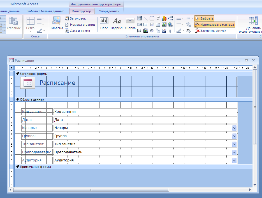Open the Аудитория combo box arrow
This screenshot has width=262, height=198.
234,160
